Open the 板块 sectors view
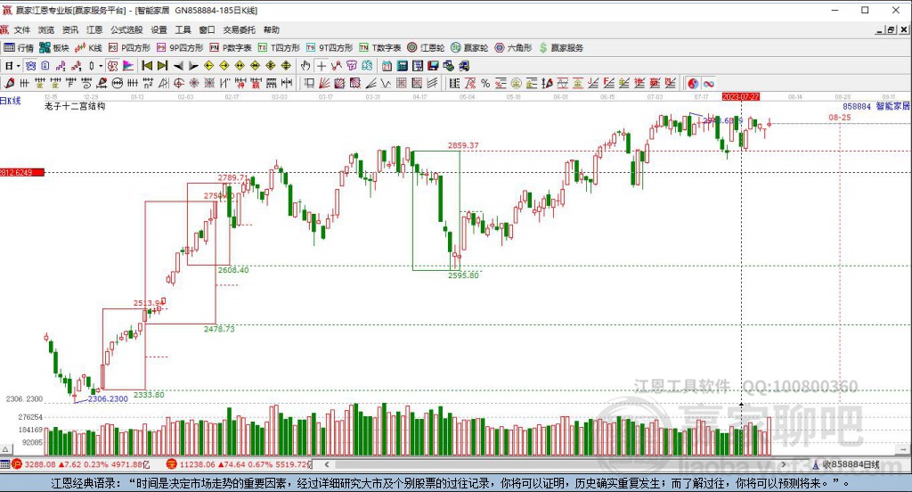The height and width of the screenshot is (492, 912). [x=54, y=48]
